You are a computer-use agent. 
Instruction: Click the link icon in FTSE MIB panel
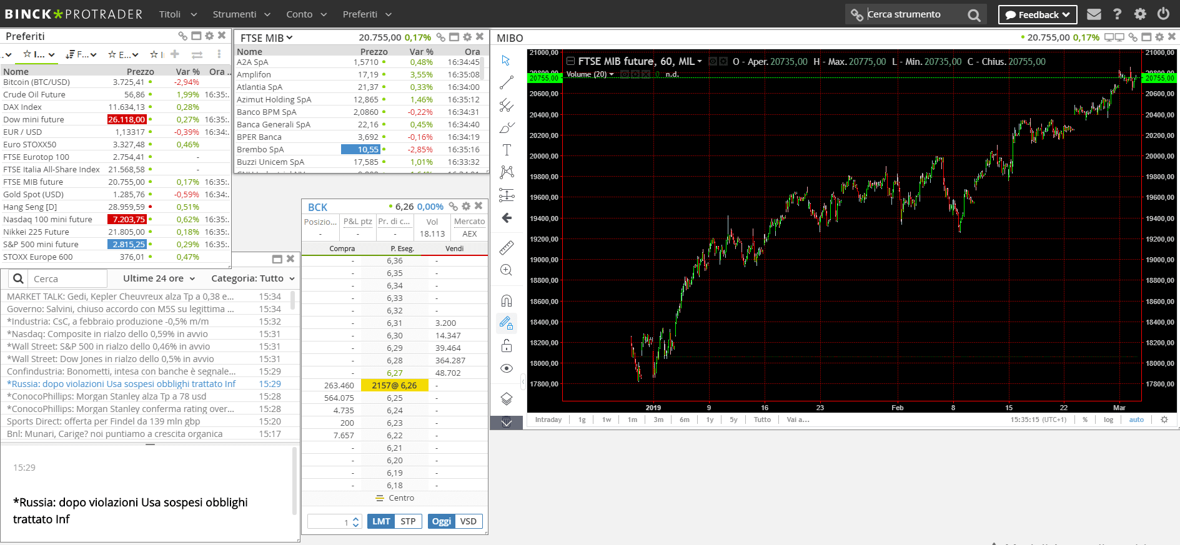click(x=441, y=37)
